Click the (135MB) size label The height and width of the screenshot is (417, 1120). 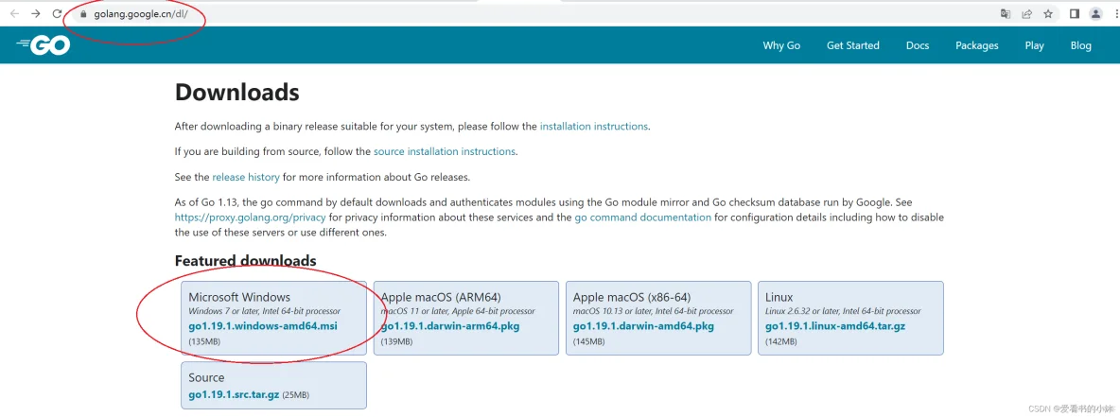click(204, 342)
